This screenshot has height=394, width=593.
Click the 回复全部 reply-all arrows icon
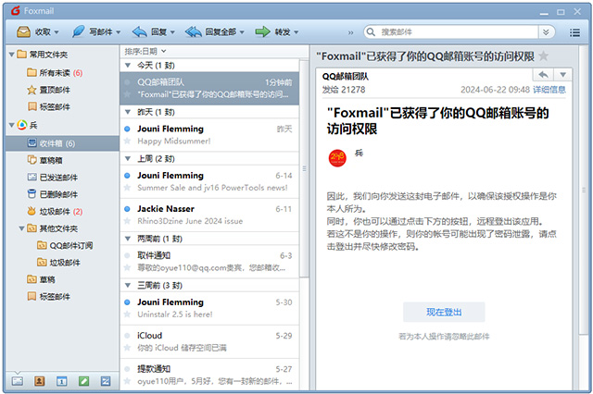[194, 31]
